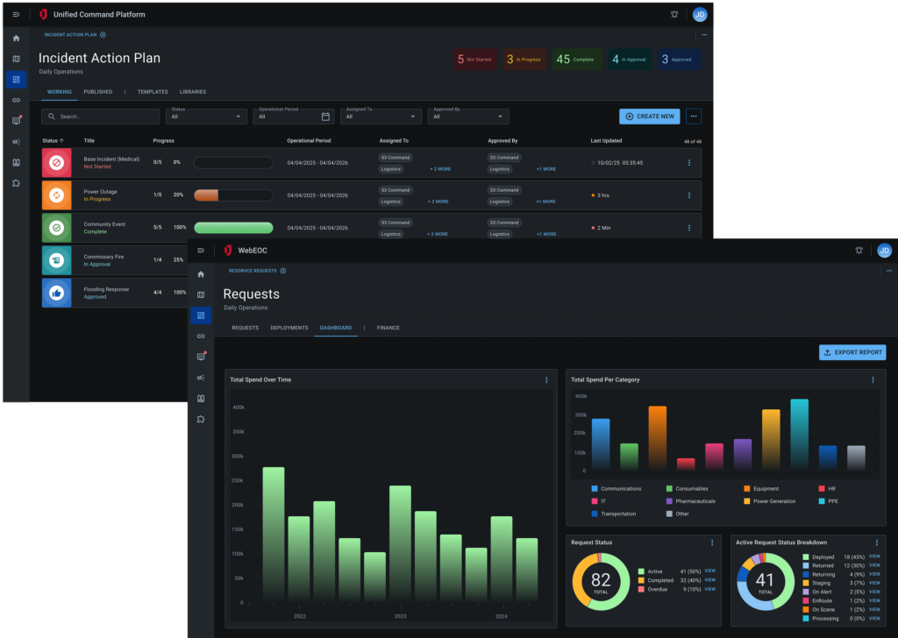
Task: Open the megaphone icon in WebEOC sidebar
Action: [x=201, y=378]
